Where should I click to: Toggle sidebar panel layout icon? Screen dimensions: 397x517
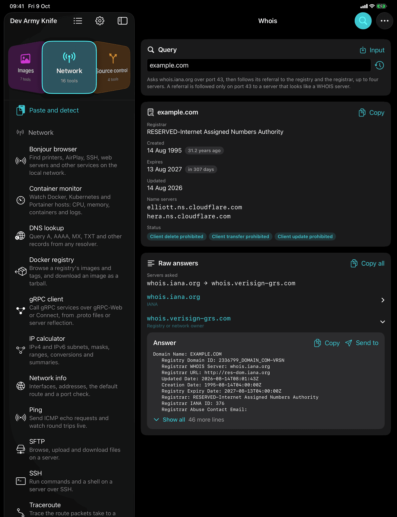click(x=122, y=21)
